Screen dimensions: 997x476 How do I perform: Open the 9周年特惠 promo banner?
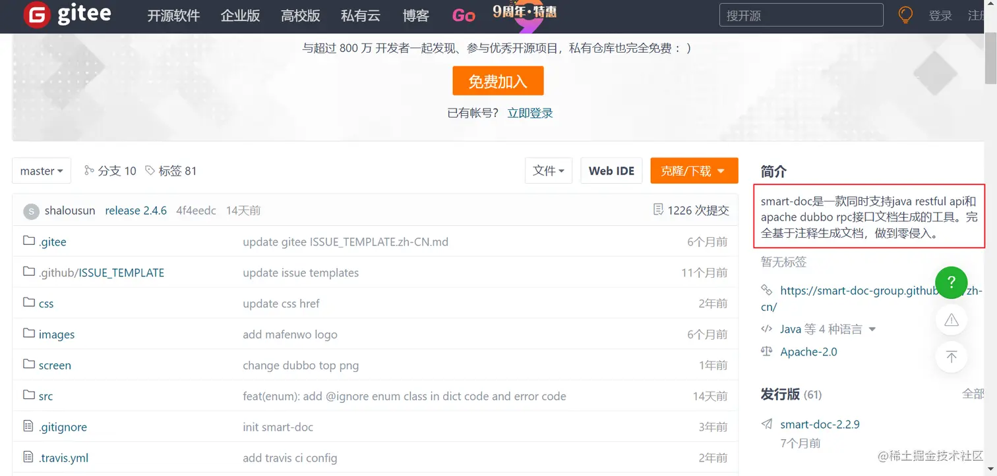click(525, 15)
